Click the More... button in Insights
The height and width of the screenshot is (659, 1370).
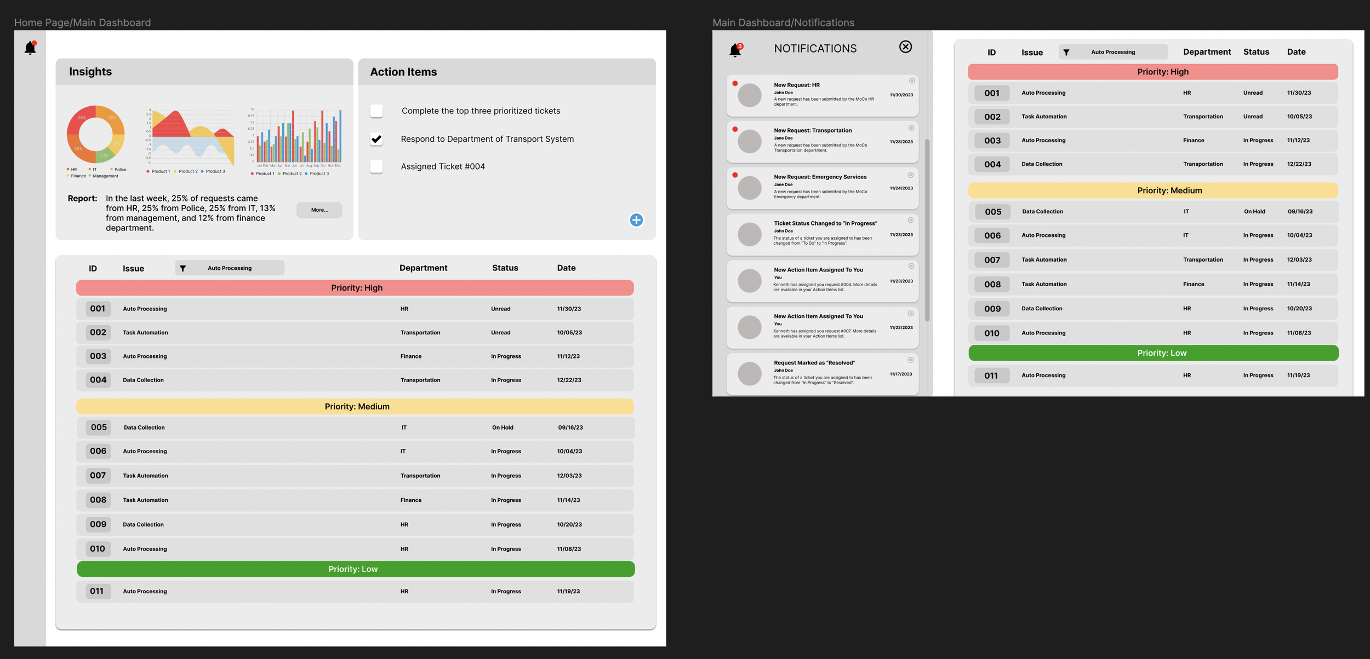tap(319, 210)
